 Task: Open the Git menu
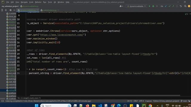point(55,2)
